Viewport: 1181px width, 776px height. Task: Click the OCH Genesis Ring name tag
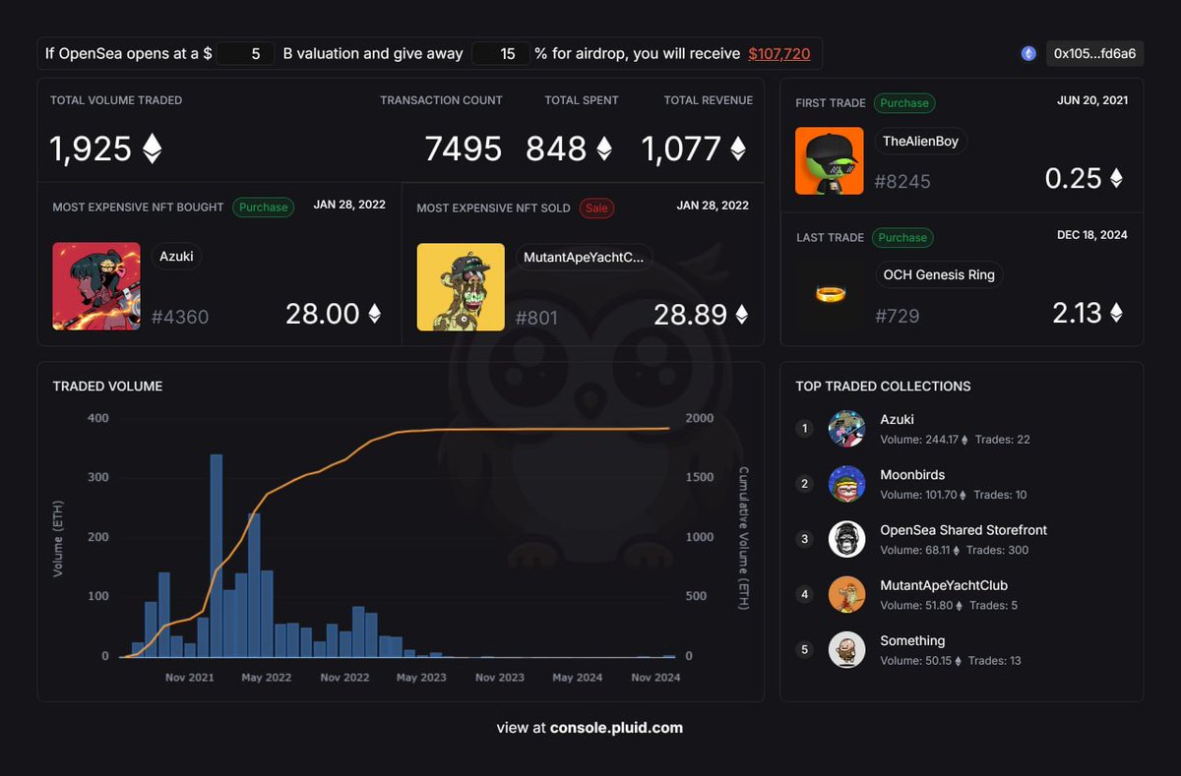point(939,274)
